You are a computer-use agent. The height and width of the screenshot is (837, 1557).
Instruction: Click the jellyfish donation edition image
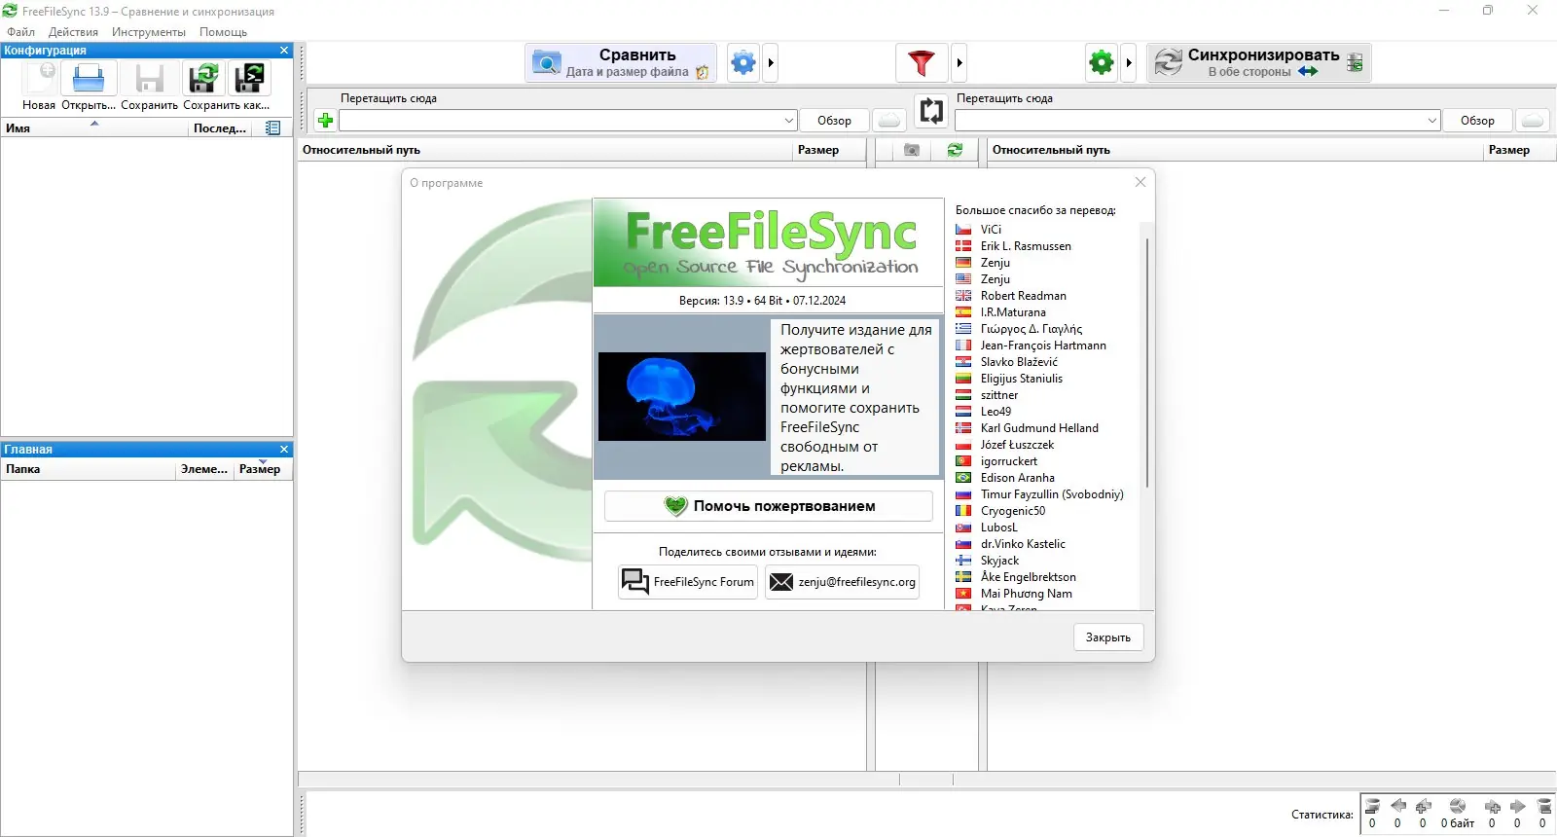(x=682, y=397)
